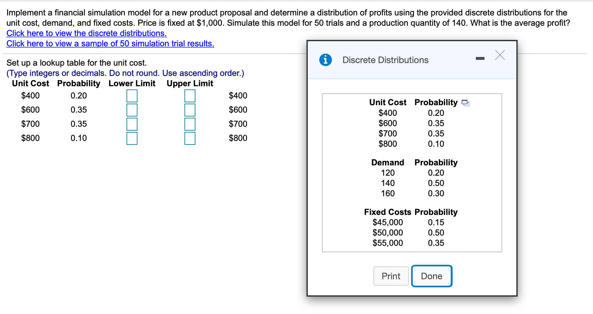Dismiss the popup using the Done button
Screen dimensions: 593x314
click(x=431, y=276)
